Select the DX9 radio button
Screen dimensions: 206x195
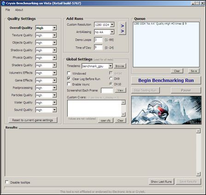111,79
